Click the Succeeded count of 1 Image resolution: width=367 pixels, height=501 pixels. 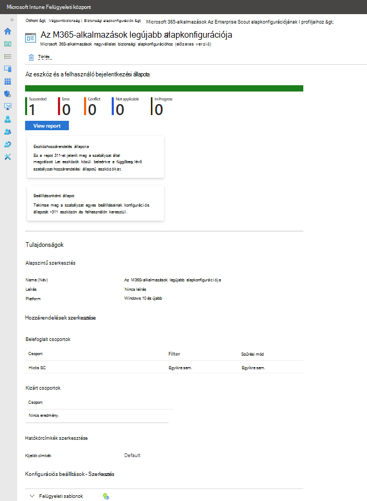click(32, 110)
